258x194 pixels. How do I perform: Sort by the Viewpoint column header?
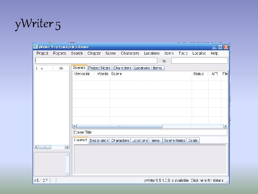tap(83, 74)
